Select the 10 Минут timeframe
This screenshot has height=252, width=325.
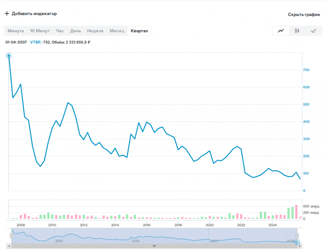[x=40, y=31]
